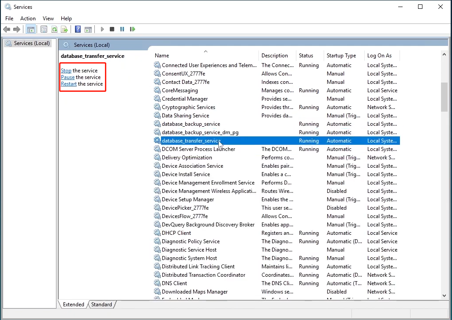The width and height of the screenshot is (452, 320).
Task: Toggle the Show/Hide Console Tree icon
Action: click(x=30, y=29)
